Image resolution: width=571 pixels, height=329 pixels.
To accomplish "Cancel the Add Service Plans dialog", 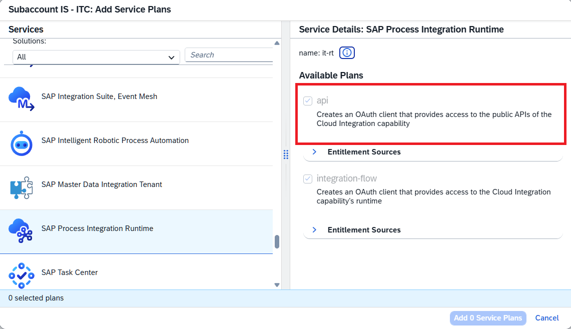I will [x=546, y=318].
